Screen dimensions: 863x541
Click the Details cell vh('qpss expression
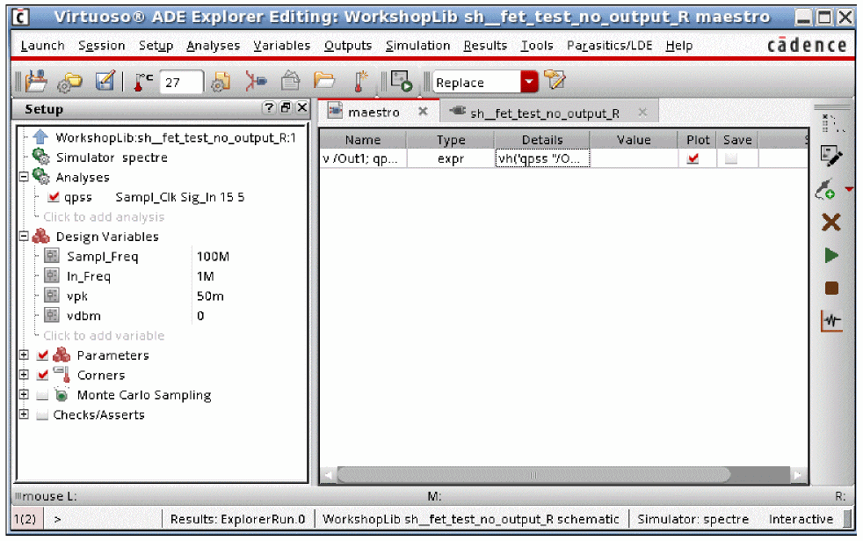[x=542, y=158]
